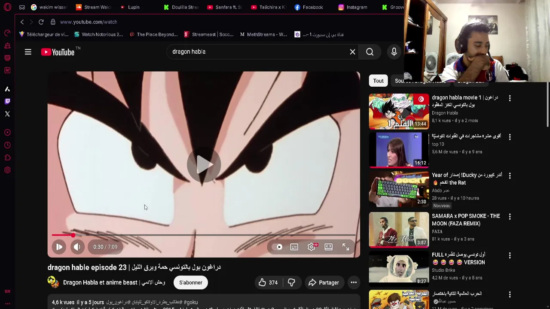The height and width of the screenshot is (309, 550).
Task: Open the Aria AI sidebar icon
Action: point(7,89)
